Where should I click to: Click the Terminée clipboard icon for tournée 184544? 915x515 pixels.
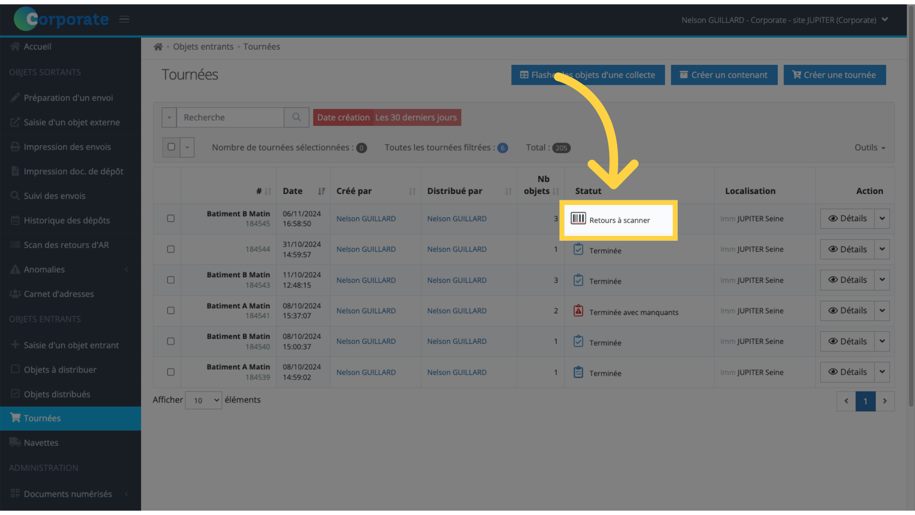pos(578,249)
